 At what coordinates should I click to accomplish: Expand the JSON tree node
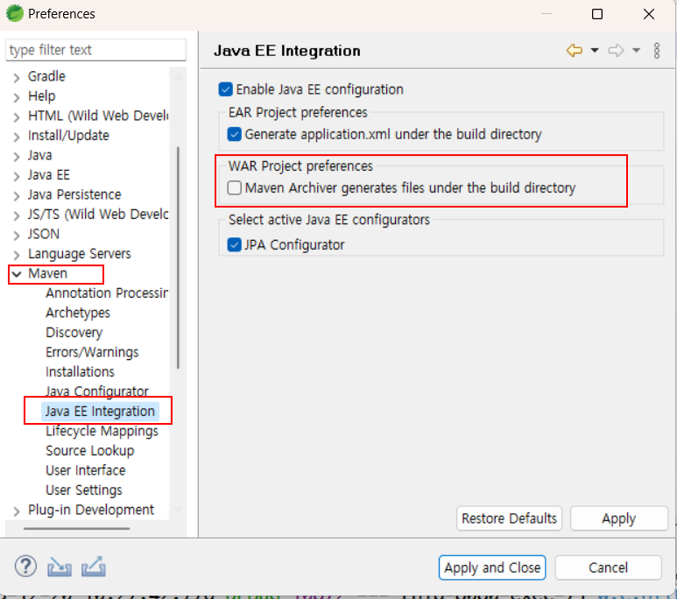[17, 236]
